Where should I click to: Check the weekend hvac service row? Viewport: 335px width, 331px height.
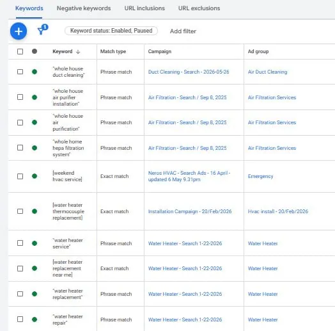coord(20,176)
